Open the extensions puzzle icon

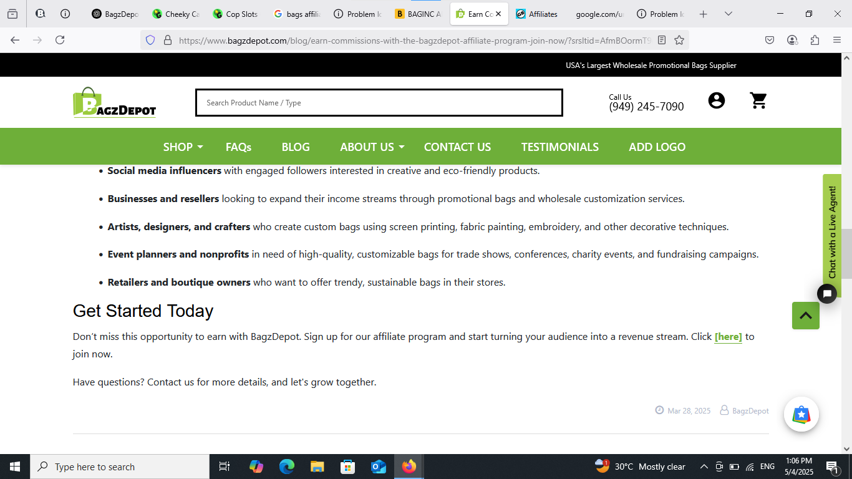point(815,40)
